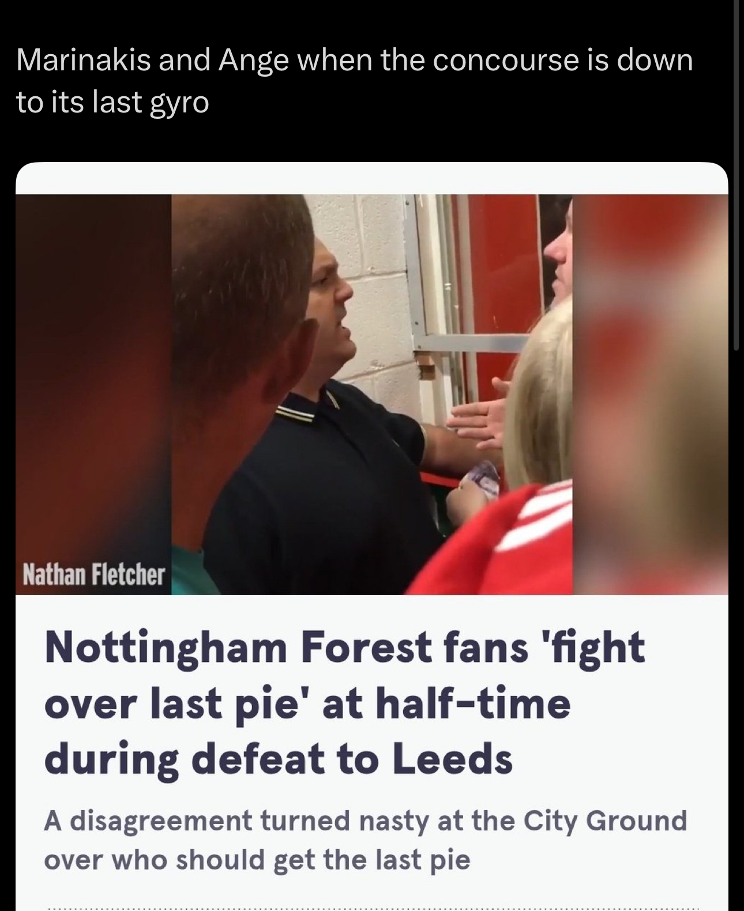
Task: Click the article subheading about City Ground
Action: point(366,840)
